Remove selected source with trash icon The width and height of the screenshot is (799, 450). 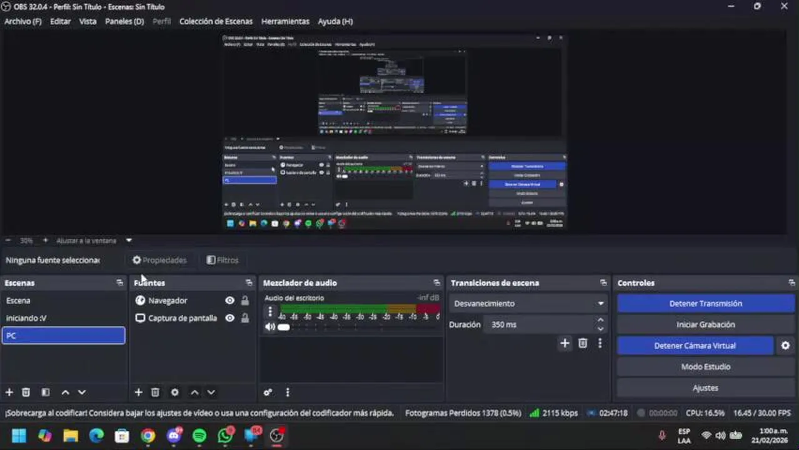click(155, 392)
